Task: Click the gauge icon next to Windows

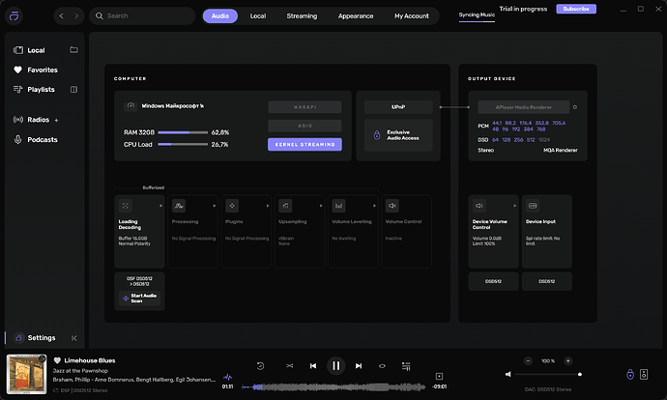Action: click(130, 106)
